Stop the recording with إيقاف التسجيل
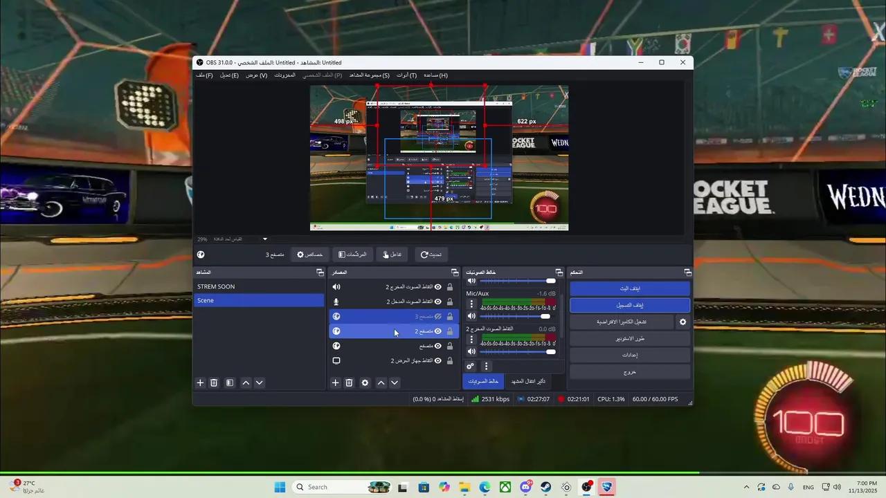The image size is (886, 498). click(629, 305)
